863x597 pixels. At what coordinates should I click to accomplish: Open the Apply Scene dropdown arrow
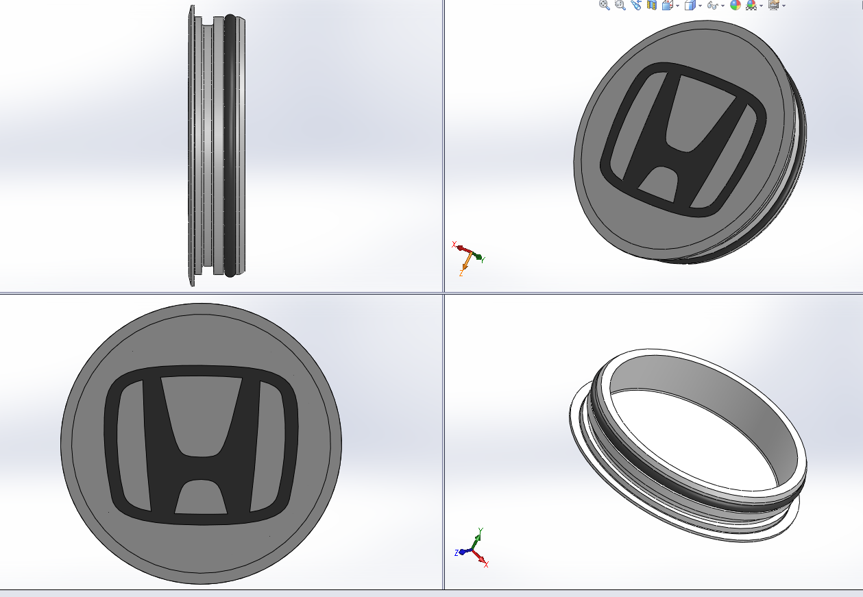pos(761,6)
